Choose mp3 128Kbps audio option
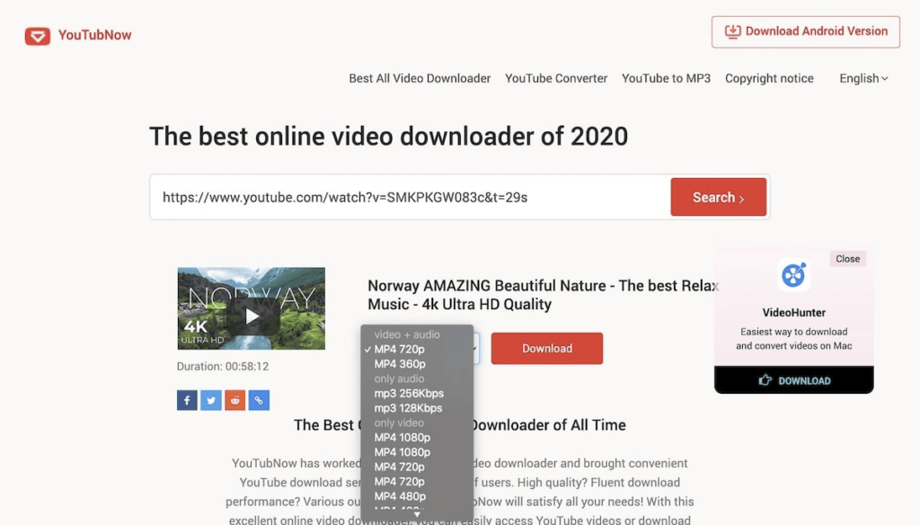This screenshot has width=920, height=525. point(417,408)
